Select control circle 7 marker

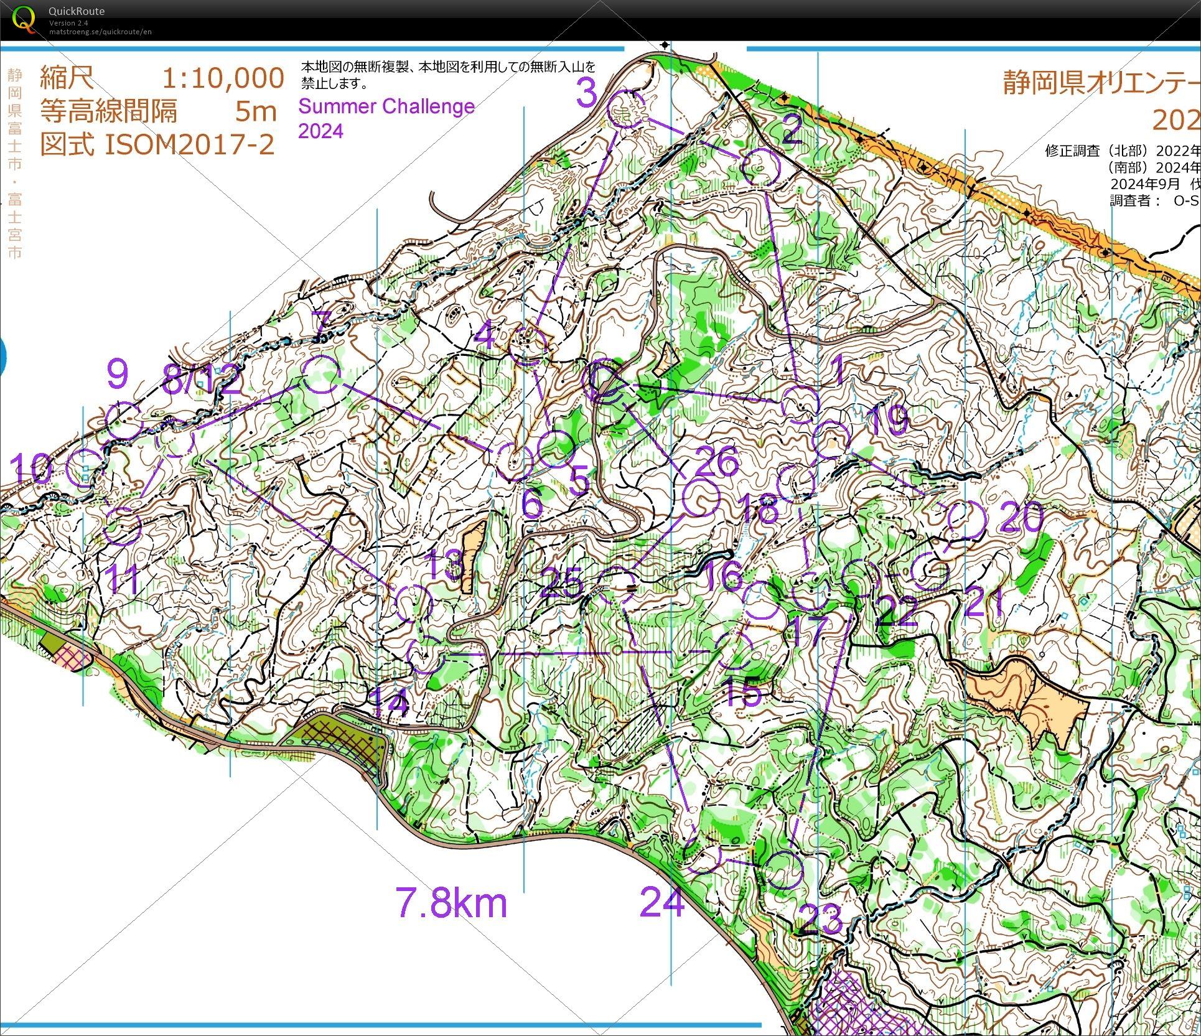[x=322, y=375]
